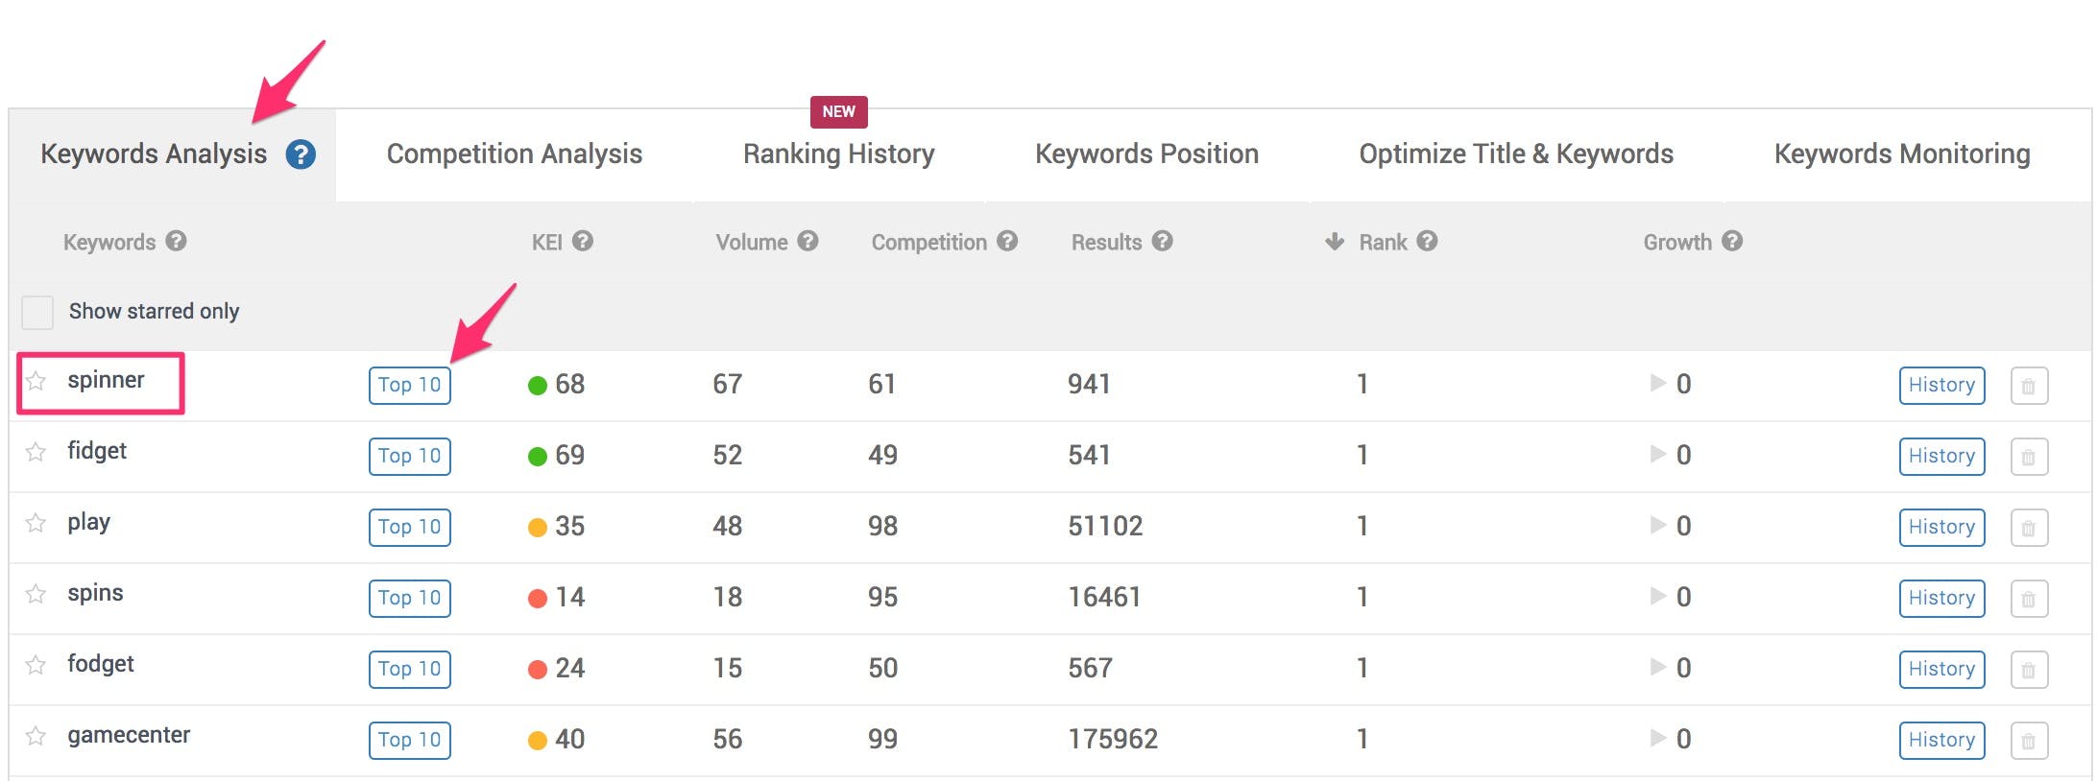Open Top 10 for the spinner keyword
The width and height of the screenshot is (2097, 781).
[409, 386]
